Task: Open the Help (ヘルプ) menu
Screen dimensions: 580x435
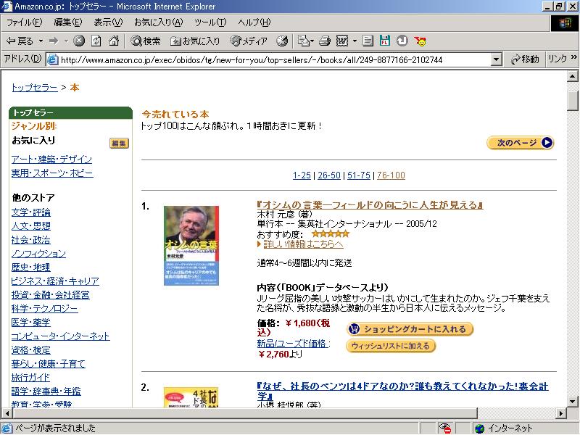Action: click(254, 22)
